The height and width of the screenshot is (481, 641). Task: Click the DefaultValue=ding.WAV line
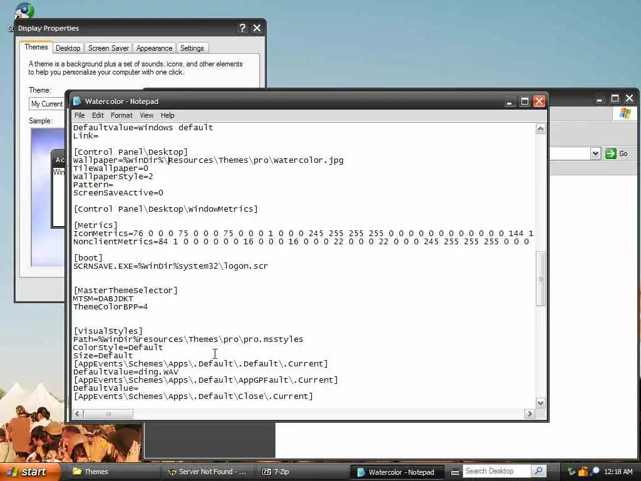pyautogui.click(x=125, y=372)
